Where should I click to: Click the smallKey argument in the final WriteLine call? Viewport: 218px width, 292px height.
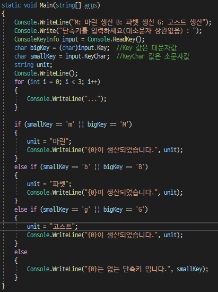click(189, 269)
